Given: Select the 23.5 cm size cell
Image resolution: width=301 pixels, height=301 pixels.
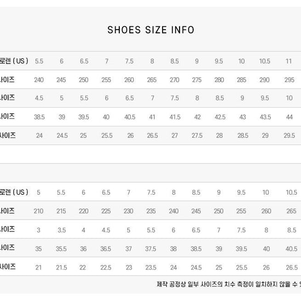Looking at the screenshot, I should (150, 268).
